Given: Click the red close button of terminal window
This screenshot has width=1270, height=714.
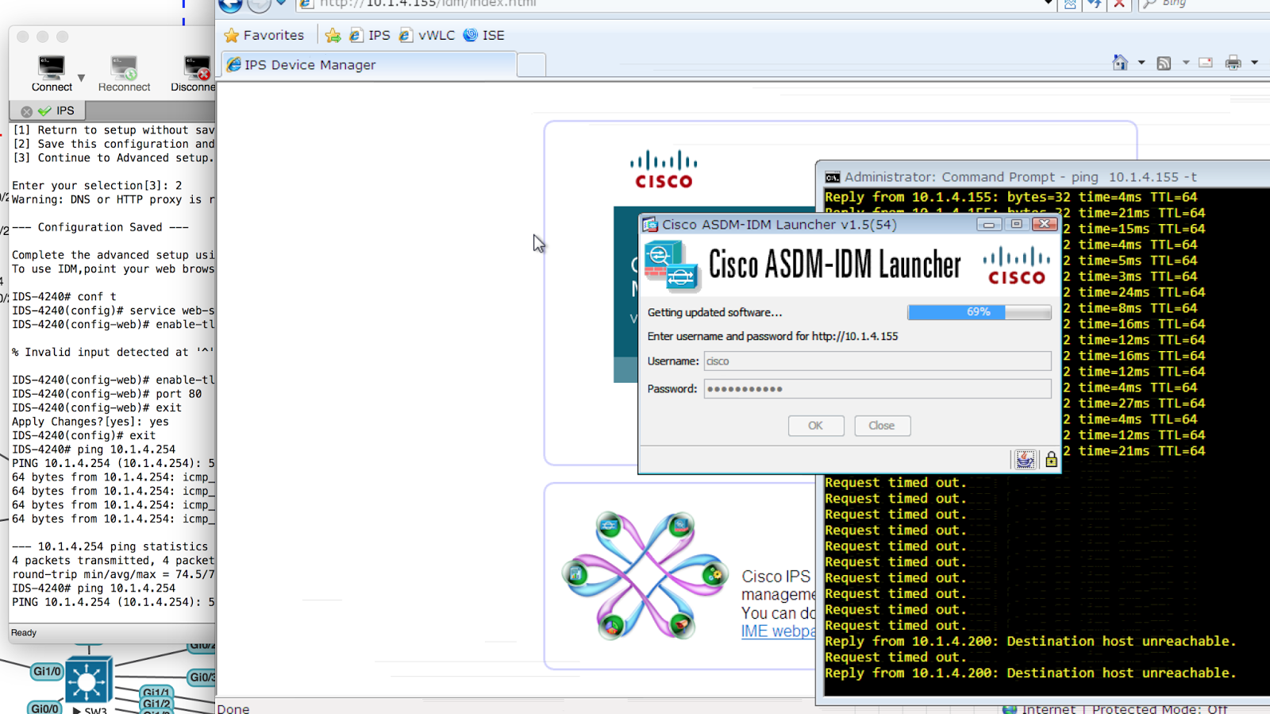Looking at the screenshot, I should point(23,37).
